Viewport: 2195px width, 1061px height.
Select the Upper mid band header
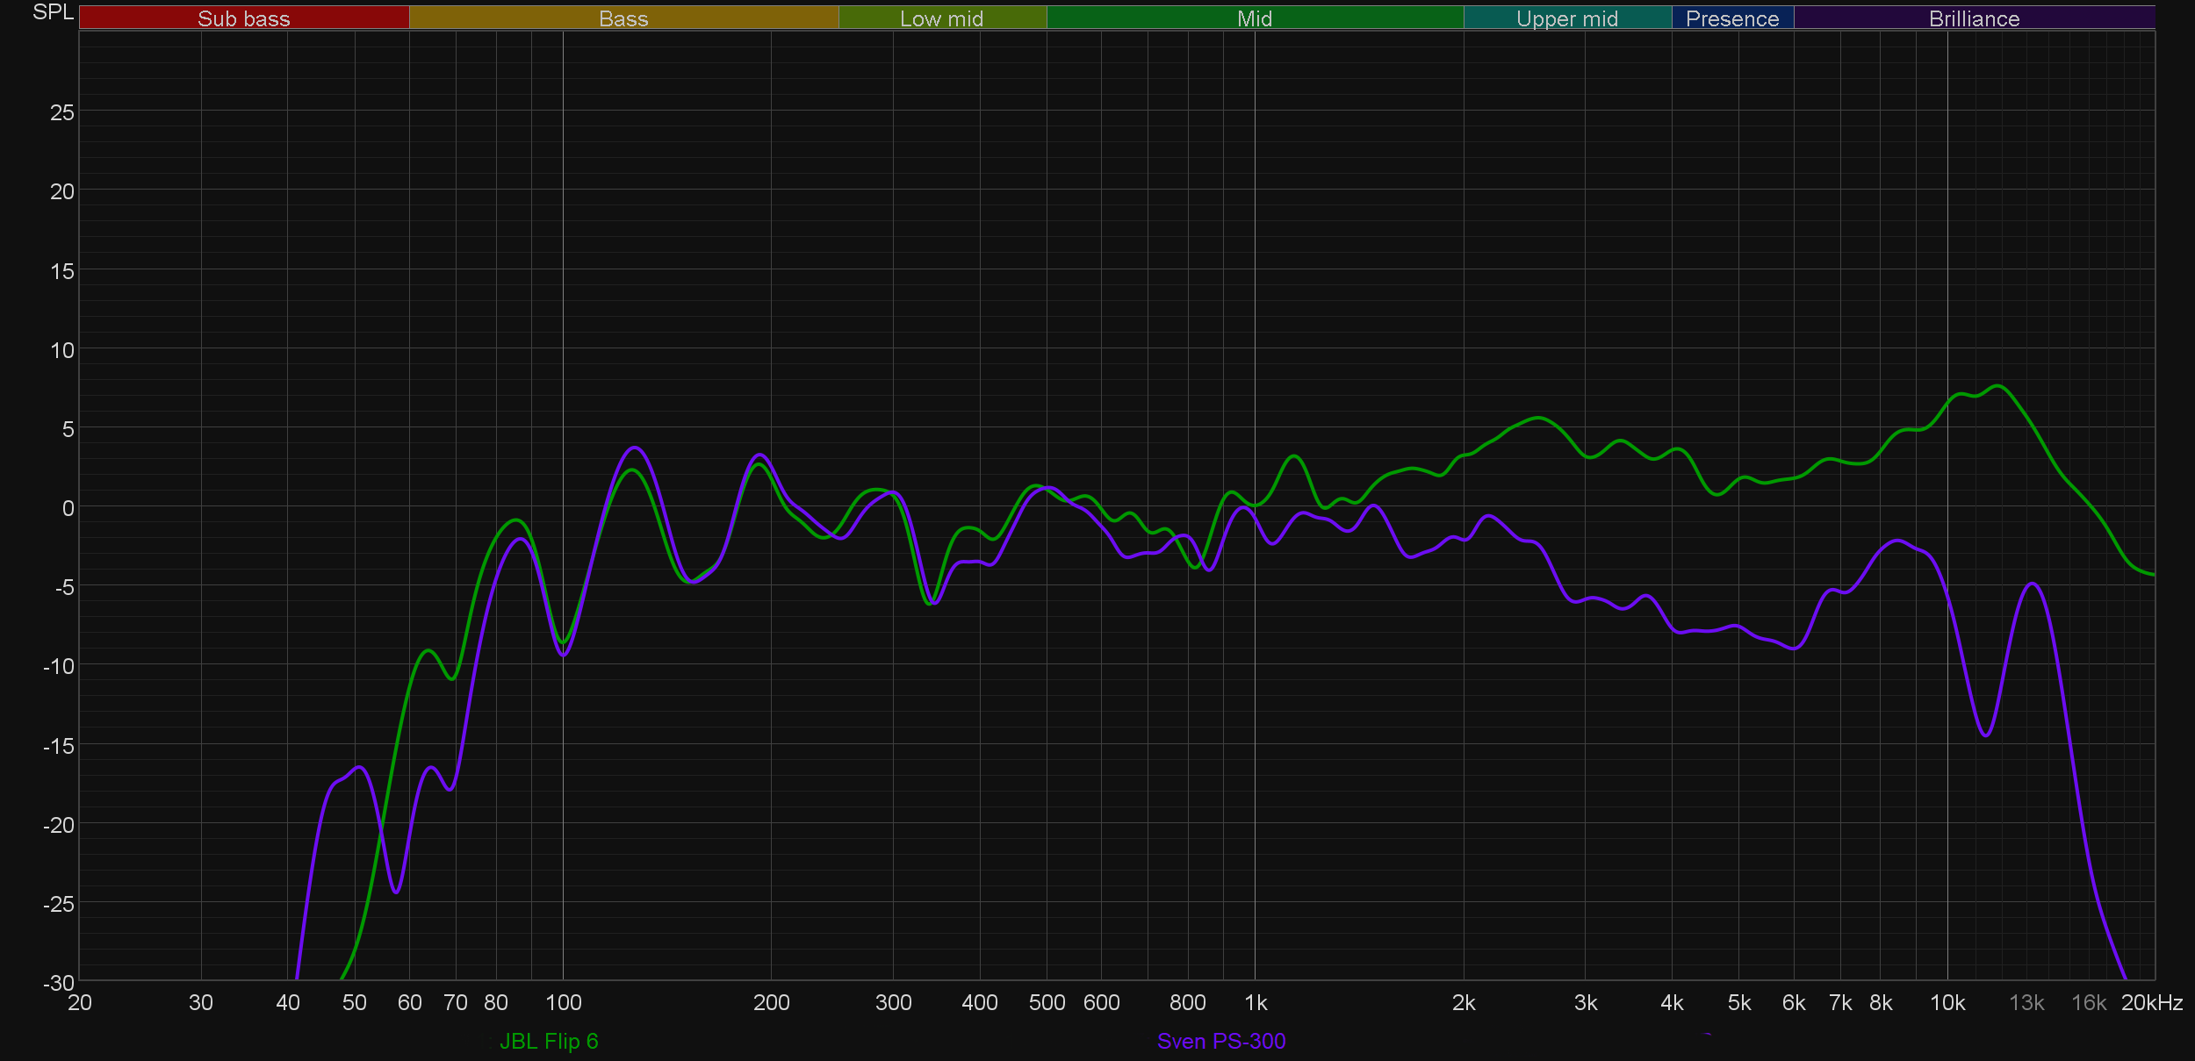point(1567,18)
